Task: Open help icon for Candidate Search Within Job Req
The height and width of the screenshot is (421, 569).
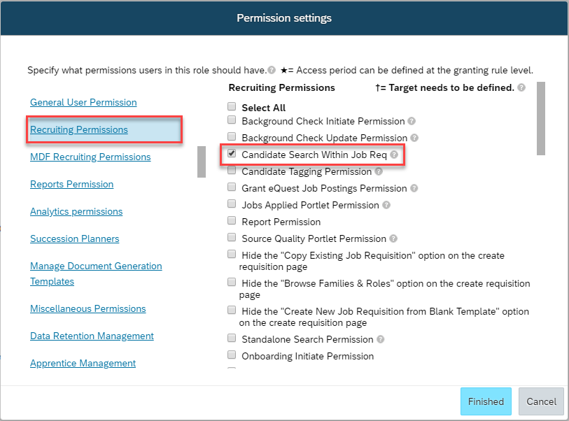Action: [394, 155]
